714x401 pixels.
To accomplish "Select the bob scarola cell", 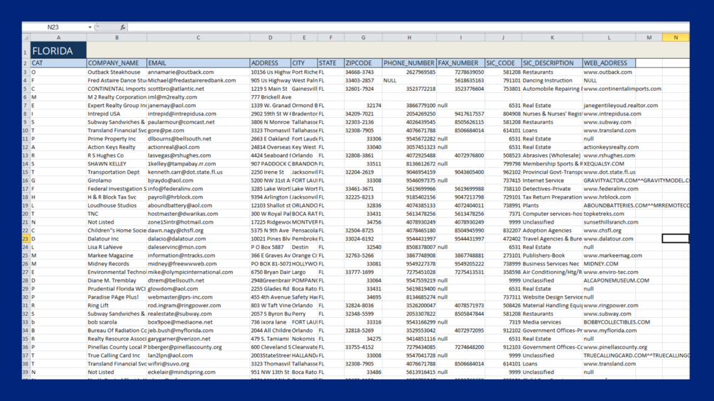I will point(117,322).
